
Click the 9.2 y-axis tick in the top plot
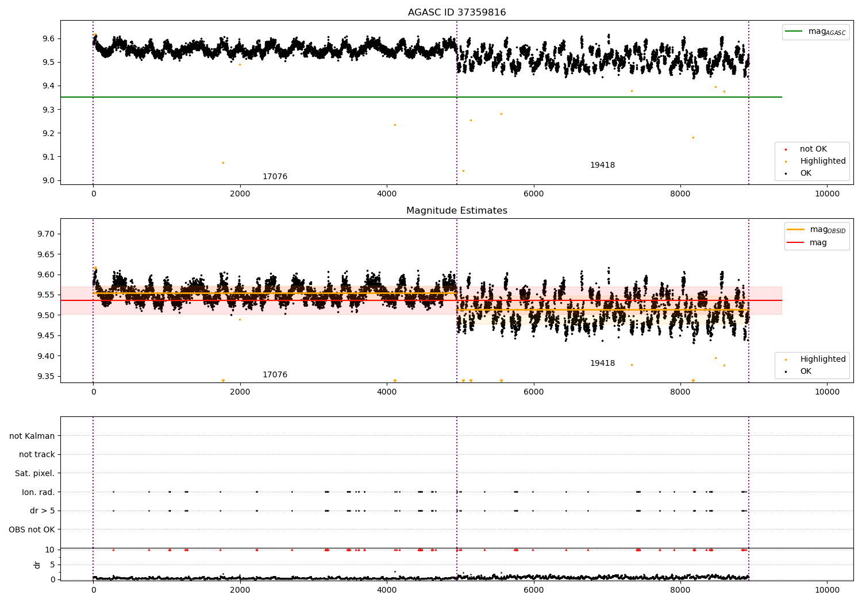click(x=48, y=133)
